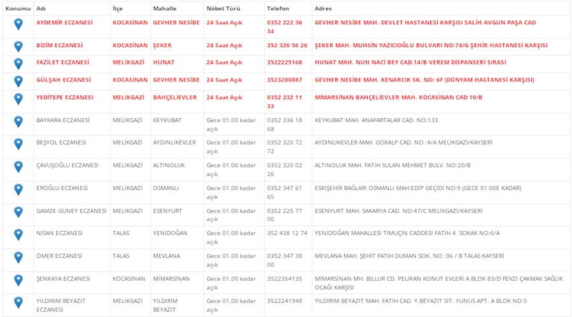
Task: Click Şenkaya Eczanesi location pin
Action: click(x=18, y=280)
